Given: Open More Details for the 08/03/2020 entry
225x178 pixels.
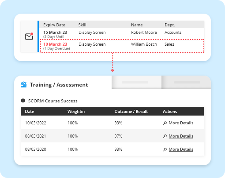Looking at the screenshot, I should pyautogui.click(x=181, y=149).
